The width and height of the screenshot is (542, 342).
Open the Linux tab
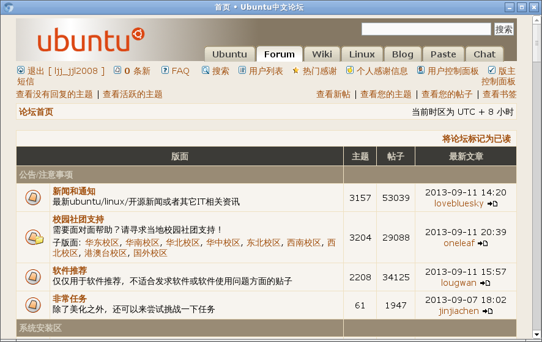tap(362, 54)
